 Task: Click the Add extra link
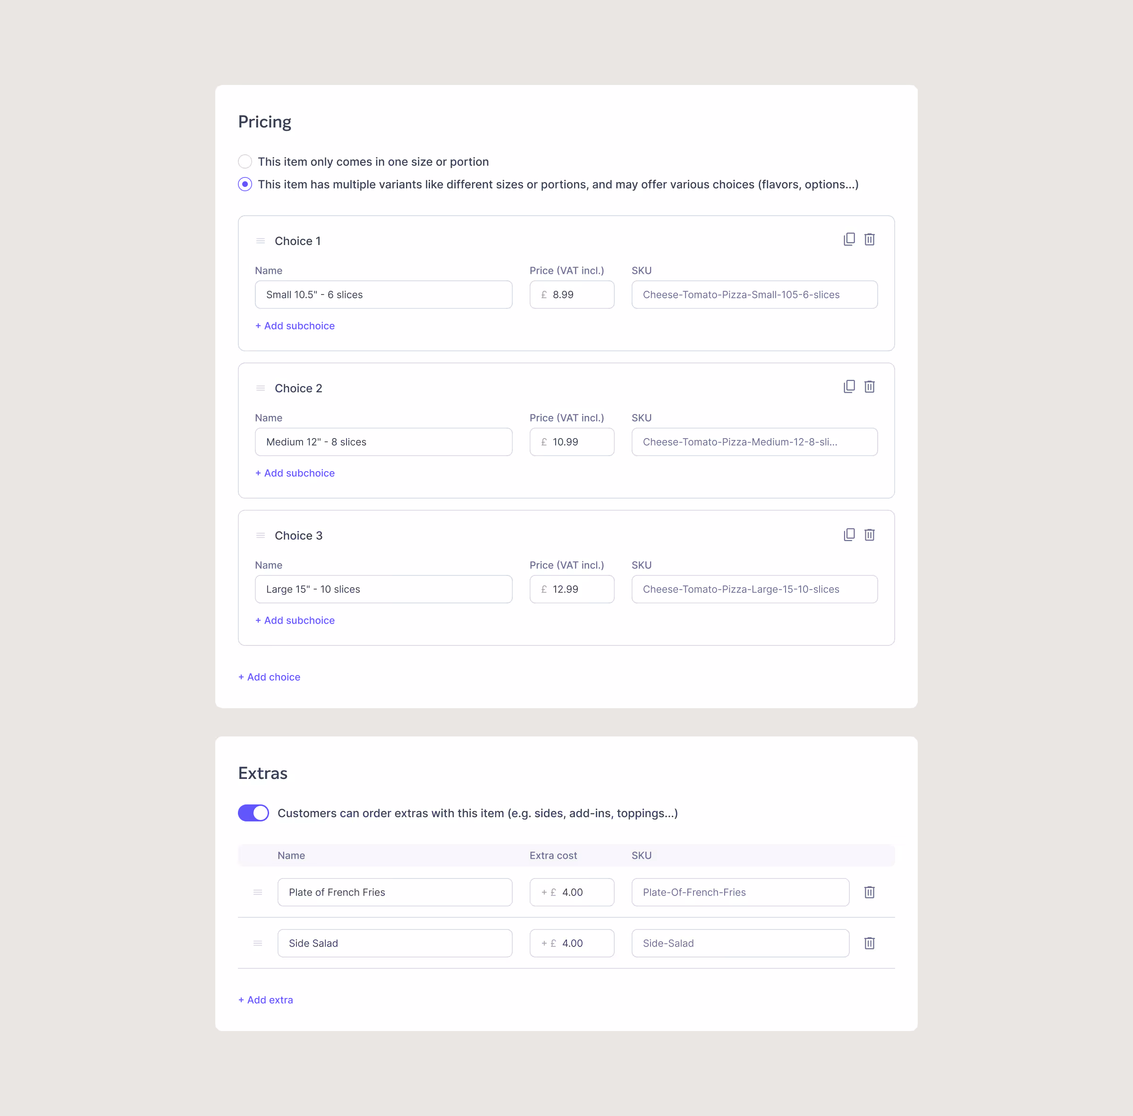pyautogui.click(x=265, y=1000)
